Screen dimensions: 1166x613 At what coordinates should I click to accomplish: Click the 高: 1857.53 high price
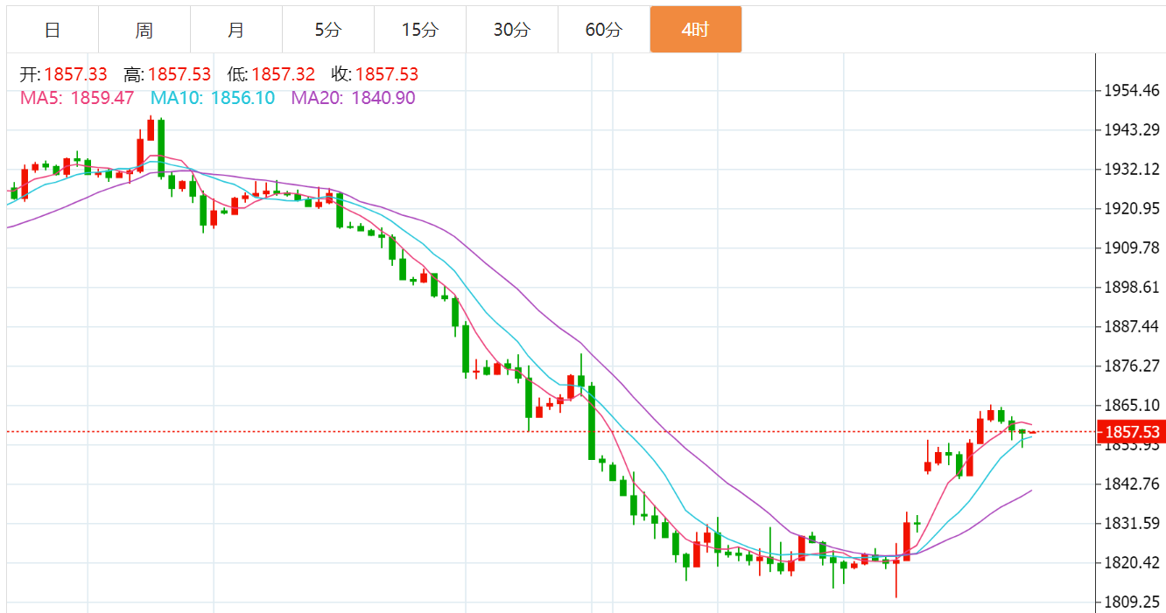[167, 74]
